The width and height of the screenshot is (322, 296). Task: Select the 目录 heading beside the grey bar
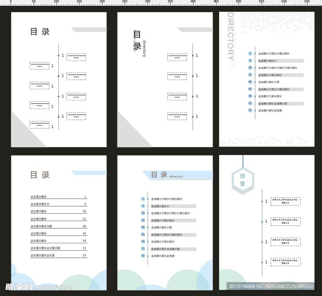pos(40,32)
